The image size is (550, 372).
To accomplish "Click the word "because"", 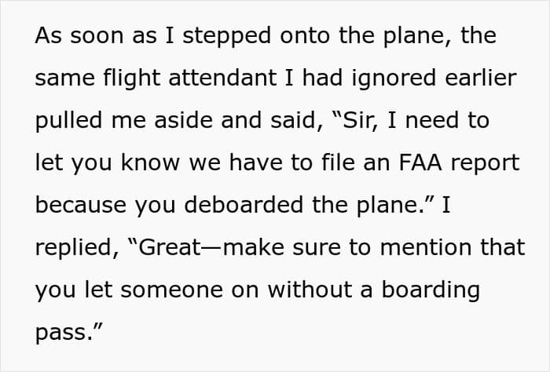I will [81, 205].
